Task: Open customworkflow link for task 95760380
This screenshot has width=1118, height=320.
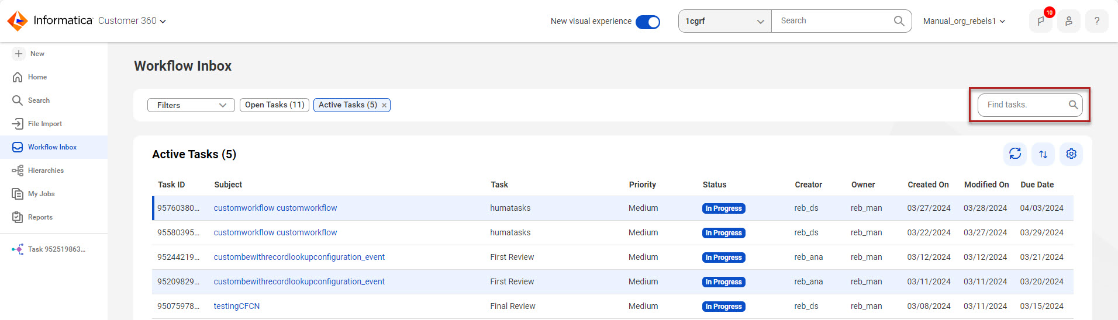Action: 275,208
